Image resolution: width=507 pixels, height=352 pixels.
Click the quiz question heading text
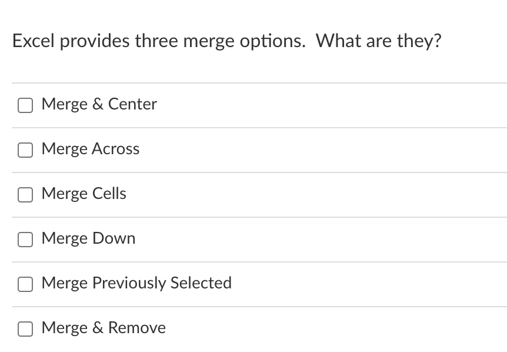tap(227, 41)
